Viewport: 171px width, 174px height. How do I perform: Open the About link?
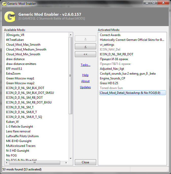pyautogui.click(x=85, y=81)
